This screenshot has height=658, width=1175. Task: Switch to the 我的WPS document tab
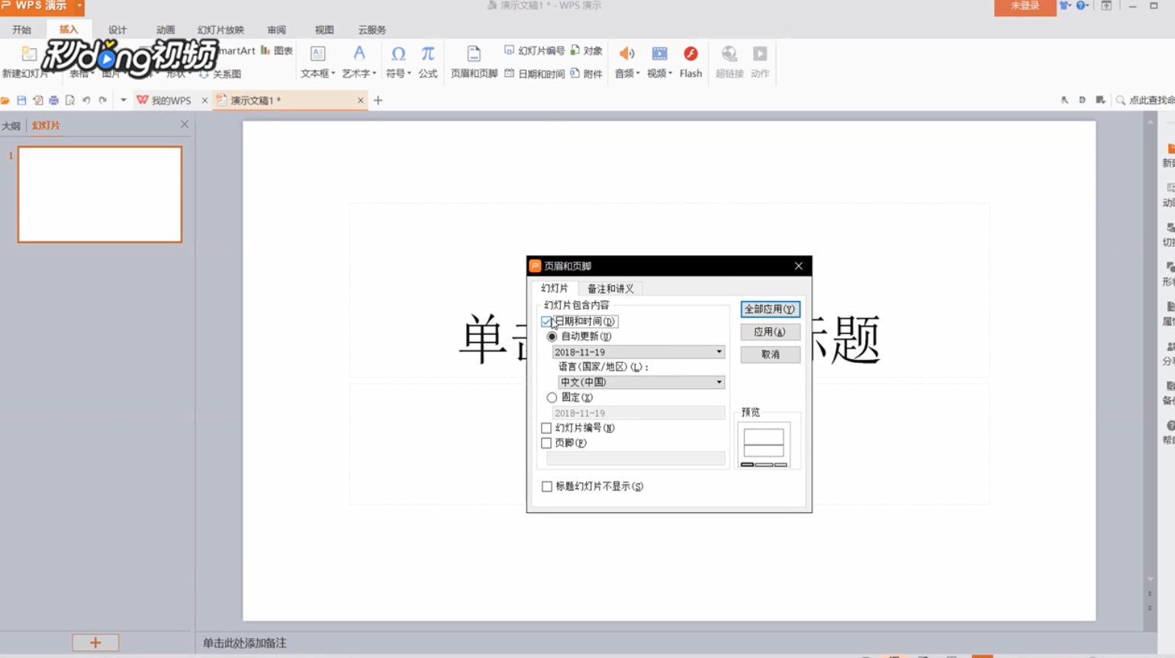(171, 101)
